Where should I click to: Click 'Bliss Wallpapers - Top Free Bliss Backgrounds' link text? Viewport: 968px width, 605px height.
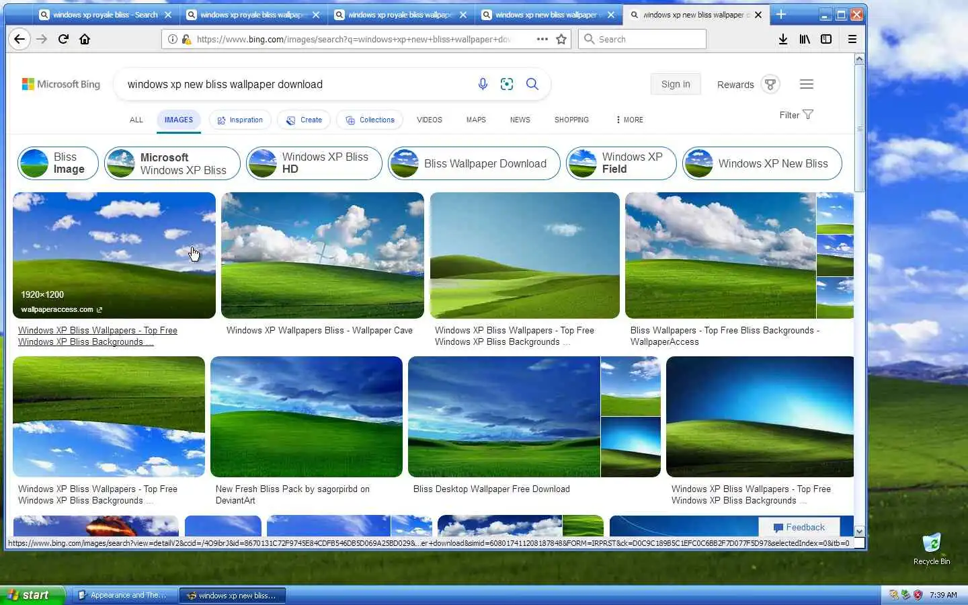[x=725, y=336]
